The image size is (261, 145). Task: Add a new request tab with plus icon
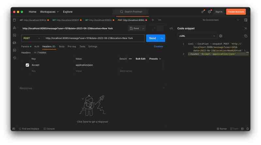pyautogui.click(x=153, y=20)
